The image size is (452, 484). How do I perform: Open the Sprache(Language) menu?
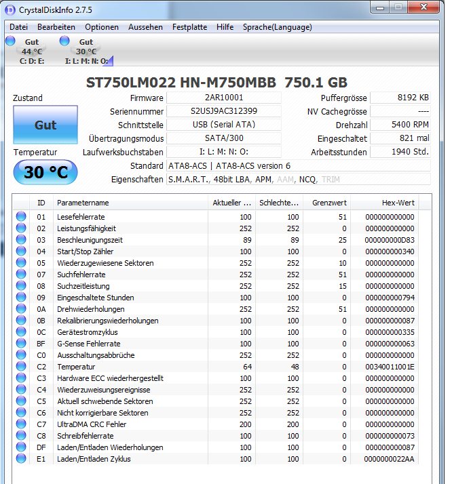tap(277, 27)
